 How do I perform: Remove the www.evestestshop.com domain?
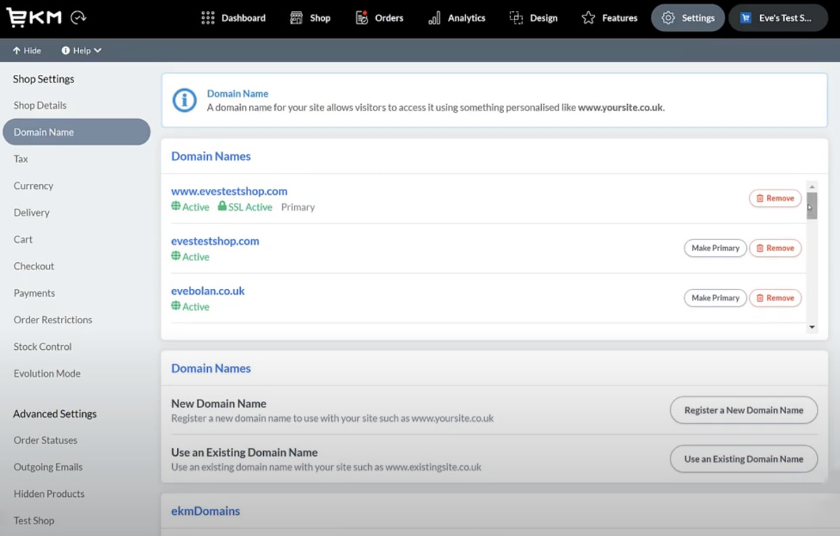click(x=775, y=198)
